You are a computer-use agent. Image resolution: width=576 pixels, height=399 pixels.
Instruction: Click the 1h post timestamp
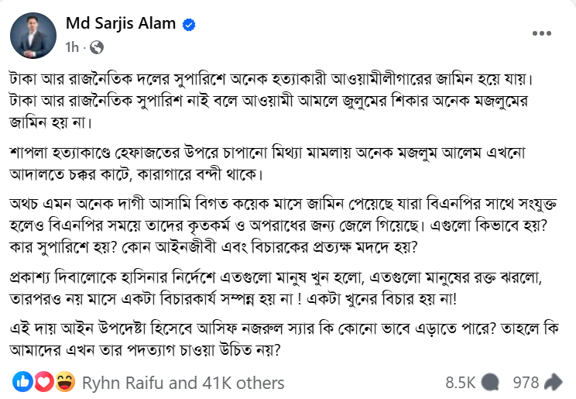72,48
